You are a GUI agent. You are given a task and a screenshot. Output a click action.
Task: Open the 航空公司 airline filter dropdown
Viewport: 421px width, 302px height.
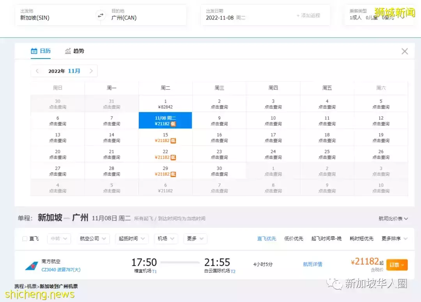tap(93, 239)
